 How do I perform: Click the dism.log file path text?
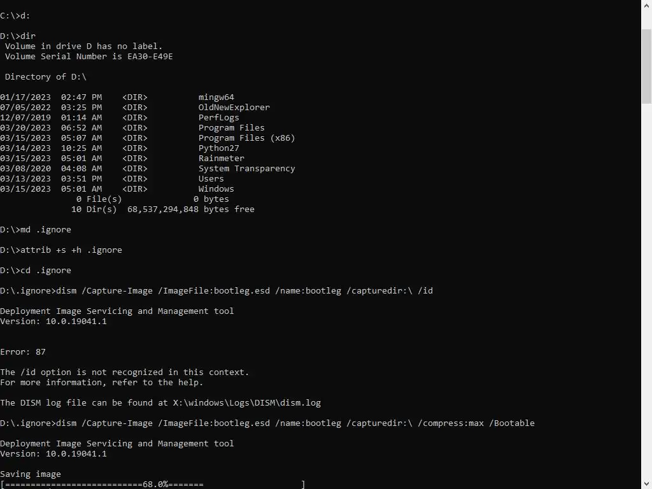tap(247, 403)
